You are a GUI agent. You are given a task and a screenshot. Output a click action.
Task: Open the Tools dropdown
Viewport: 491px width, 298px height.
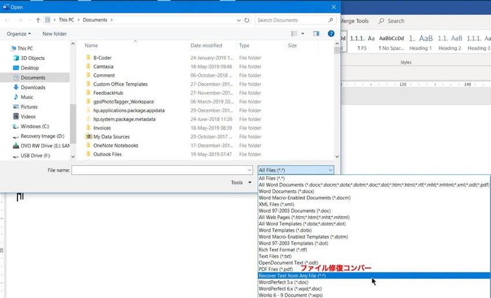[x=239, y=182]
